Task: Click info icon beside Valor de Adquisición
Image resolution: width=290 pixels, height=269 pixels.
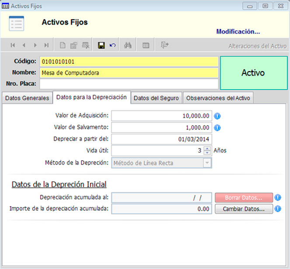Action: pyautogui.click(x=217, y=116)
